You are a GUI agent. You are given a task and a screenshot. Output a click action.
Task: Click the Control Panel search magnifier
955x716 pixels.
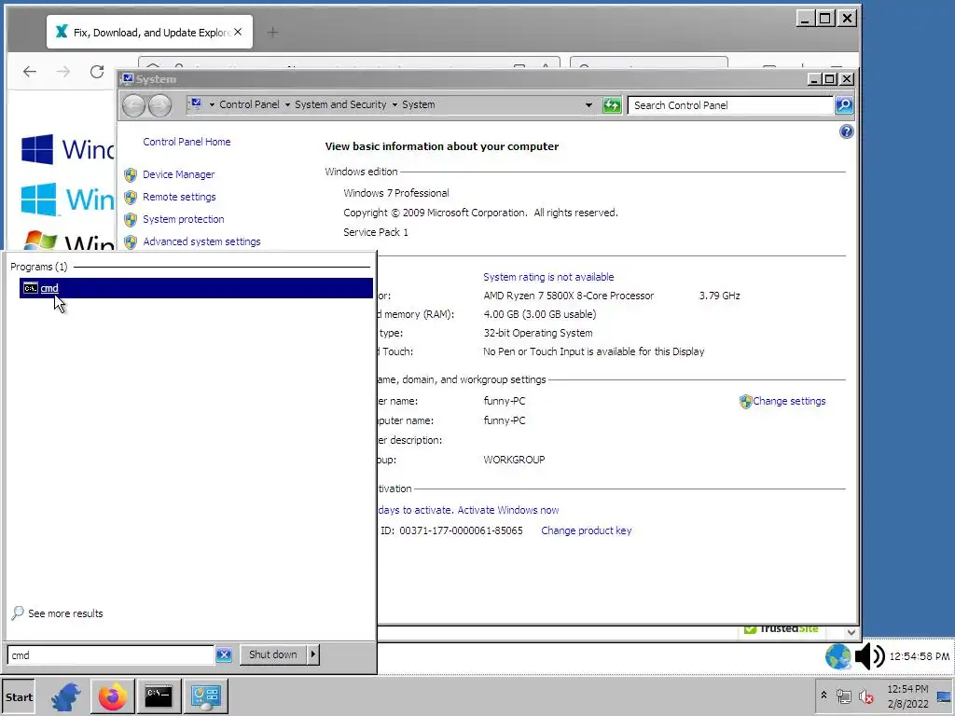pyautogui.click(x=844, y=105)
